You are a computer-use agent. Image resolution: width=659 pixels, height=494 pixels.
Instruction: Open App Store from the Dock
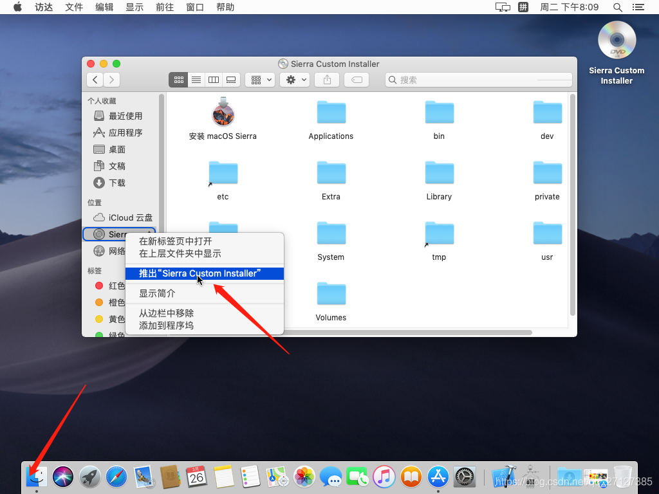tap(438, 477)
